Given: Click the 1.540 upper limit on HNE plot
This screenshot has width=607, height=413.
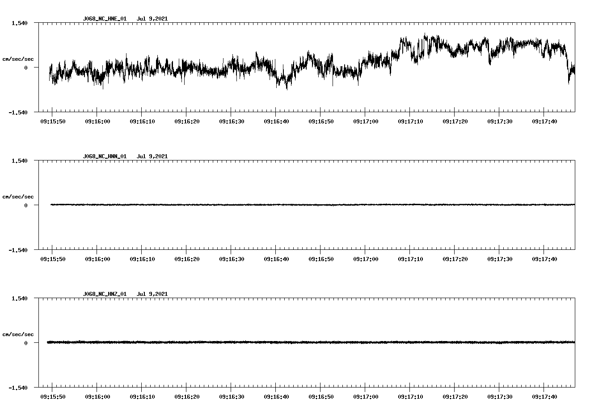Looking at the screenshot, I should pyautogui.click(x=19, y=23).
